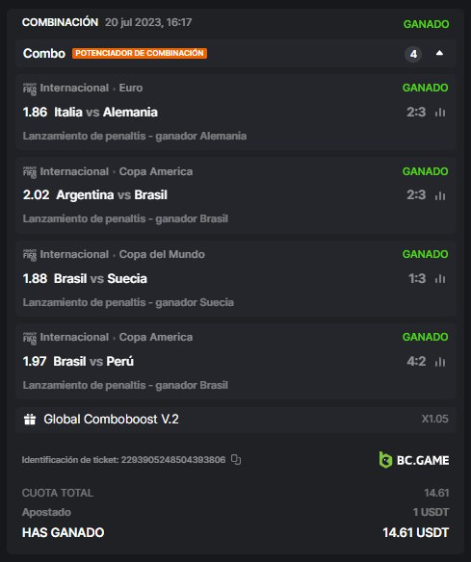Open stats icon for Brasil vs Suecia
This screenshot has height=562, width=471.
(x=440, y=278)
